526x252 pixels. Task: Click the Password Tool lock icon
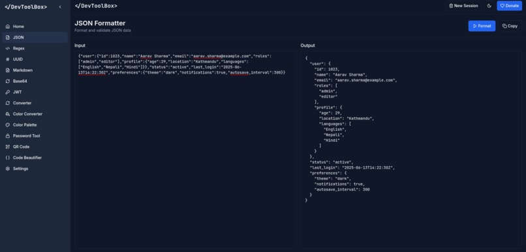pos(8,136)
